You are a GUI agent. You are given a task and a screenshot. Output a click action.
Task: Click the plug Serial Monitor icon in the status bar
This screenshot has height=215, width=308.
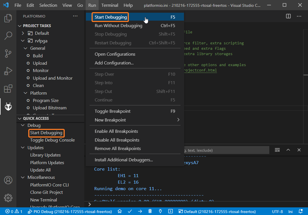(160, 211)
